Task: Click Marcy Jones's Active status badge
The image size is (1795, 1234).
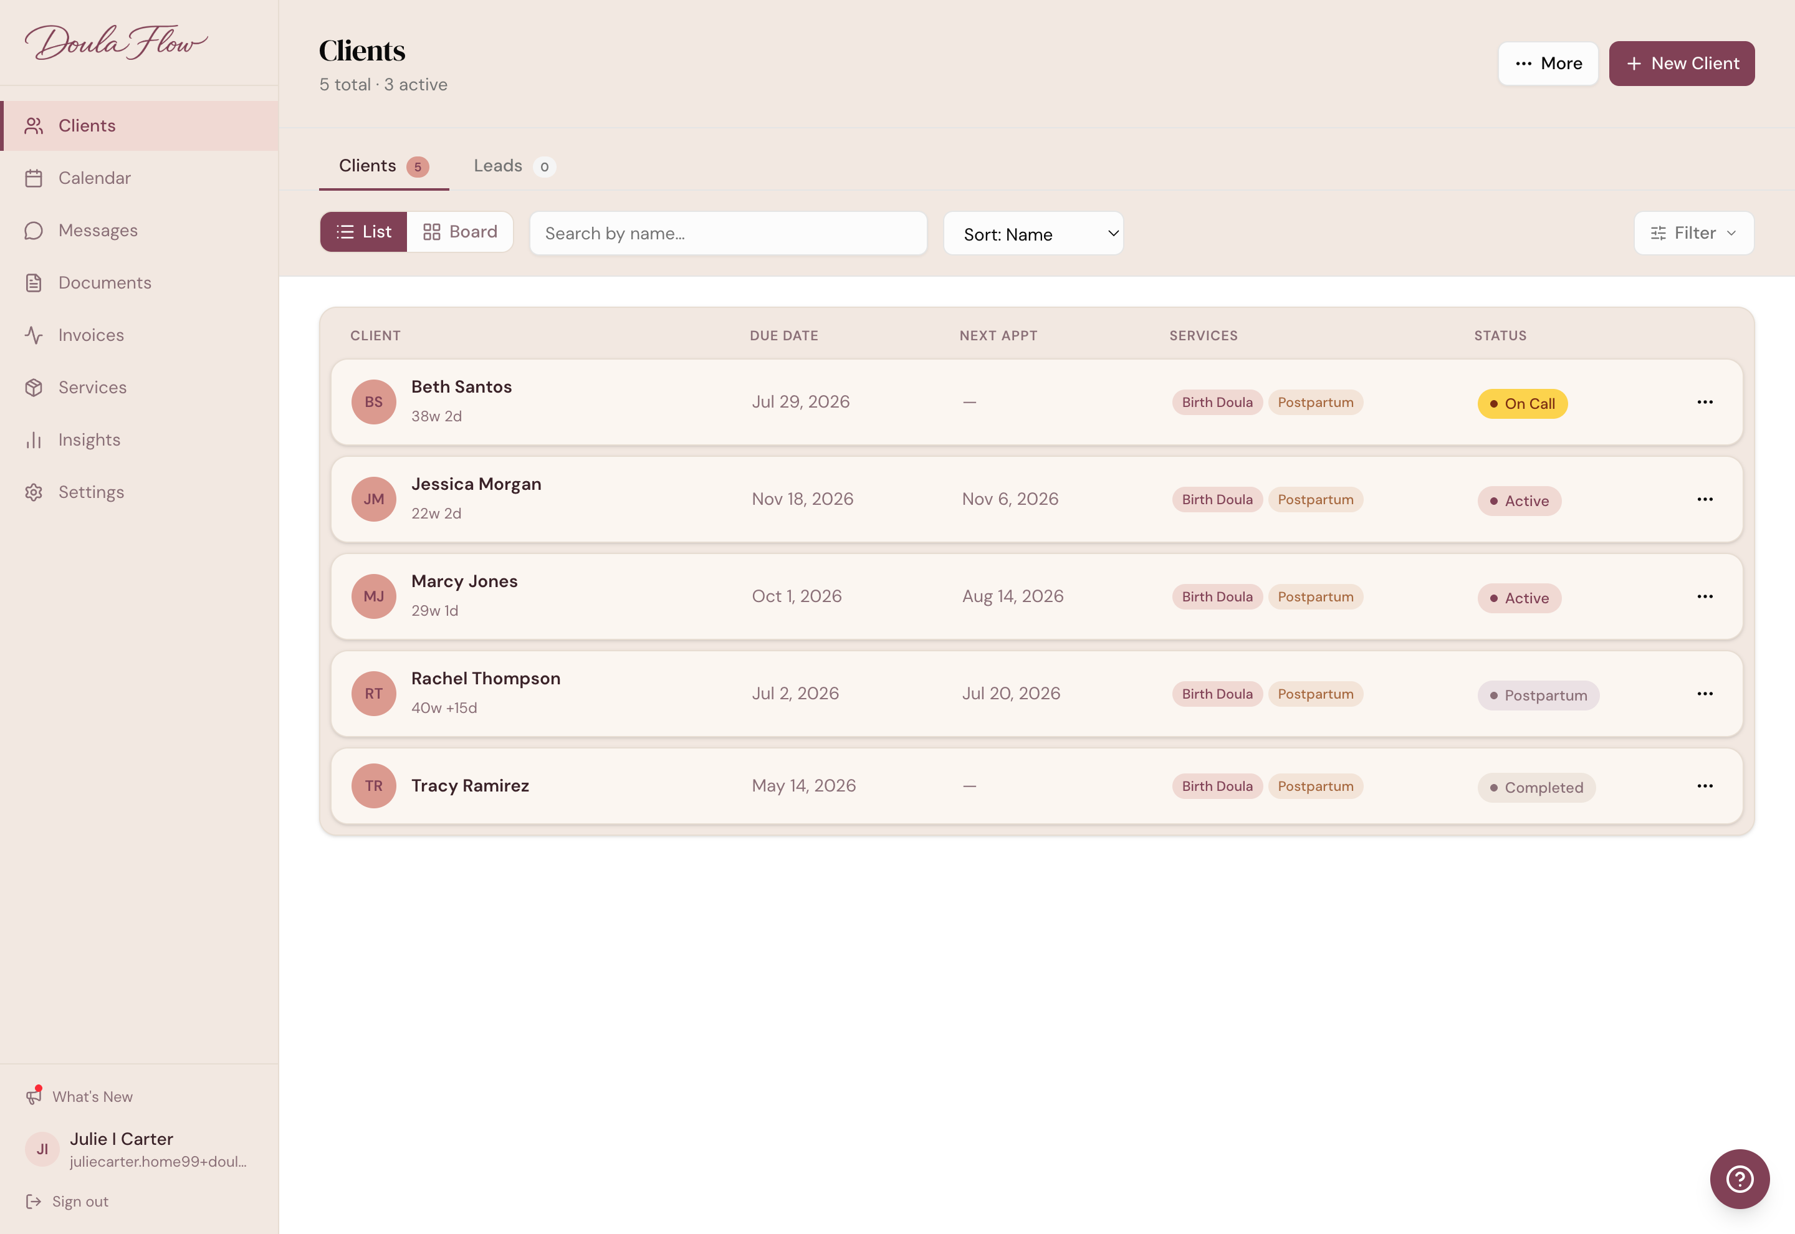Action: (1519, 598)
